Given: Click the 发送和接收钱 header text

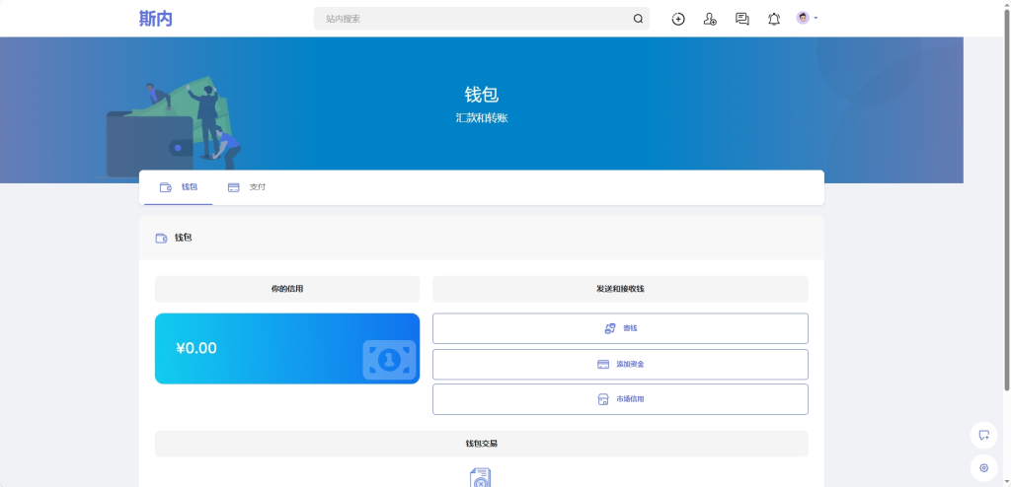Looking at the screenshot, I should (x=620, y=289).
